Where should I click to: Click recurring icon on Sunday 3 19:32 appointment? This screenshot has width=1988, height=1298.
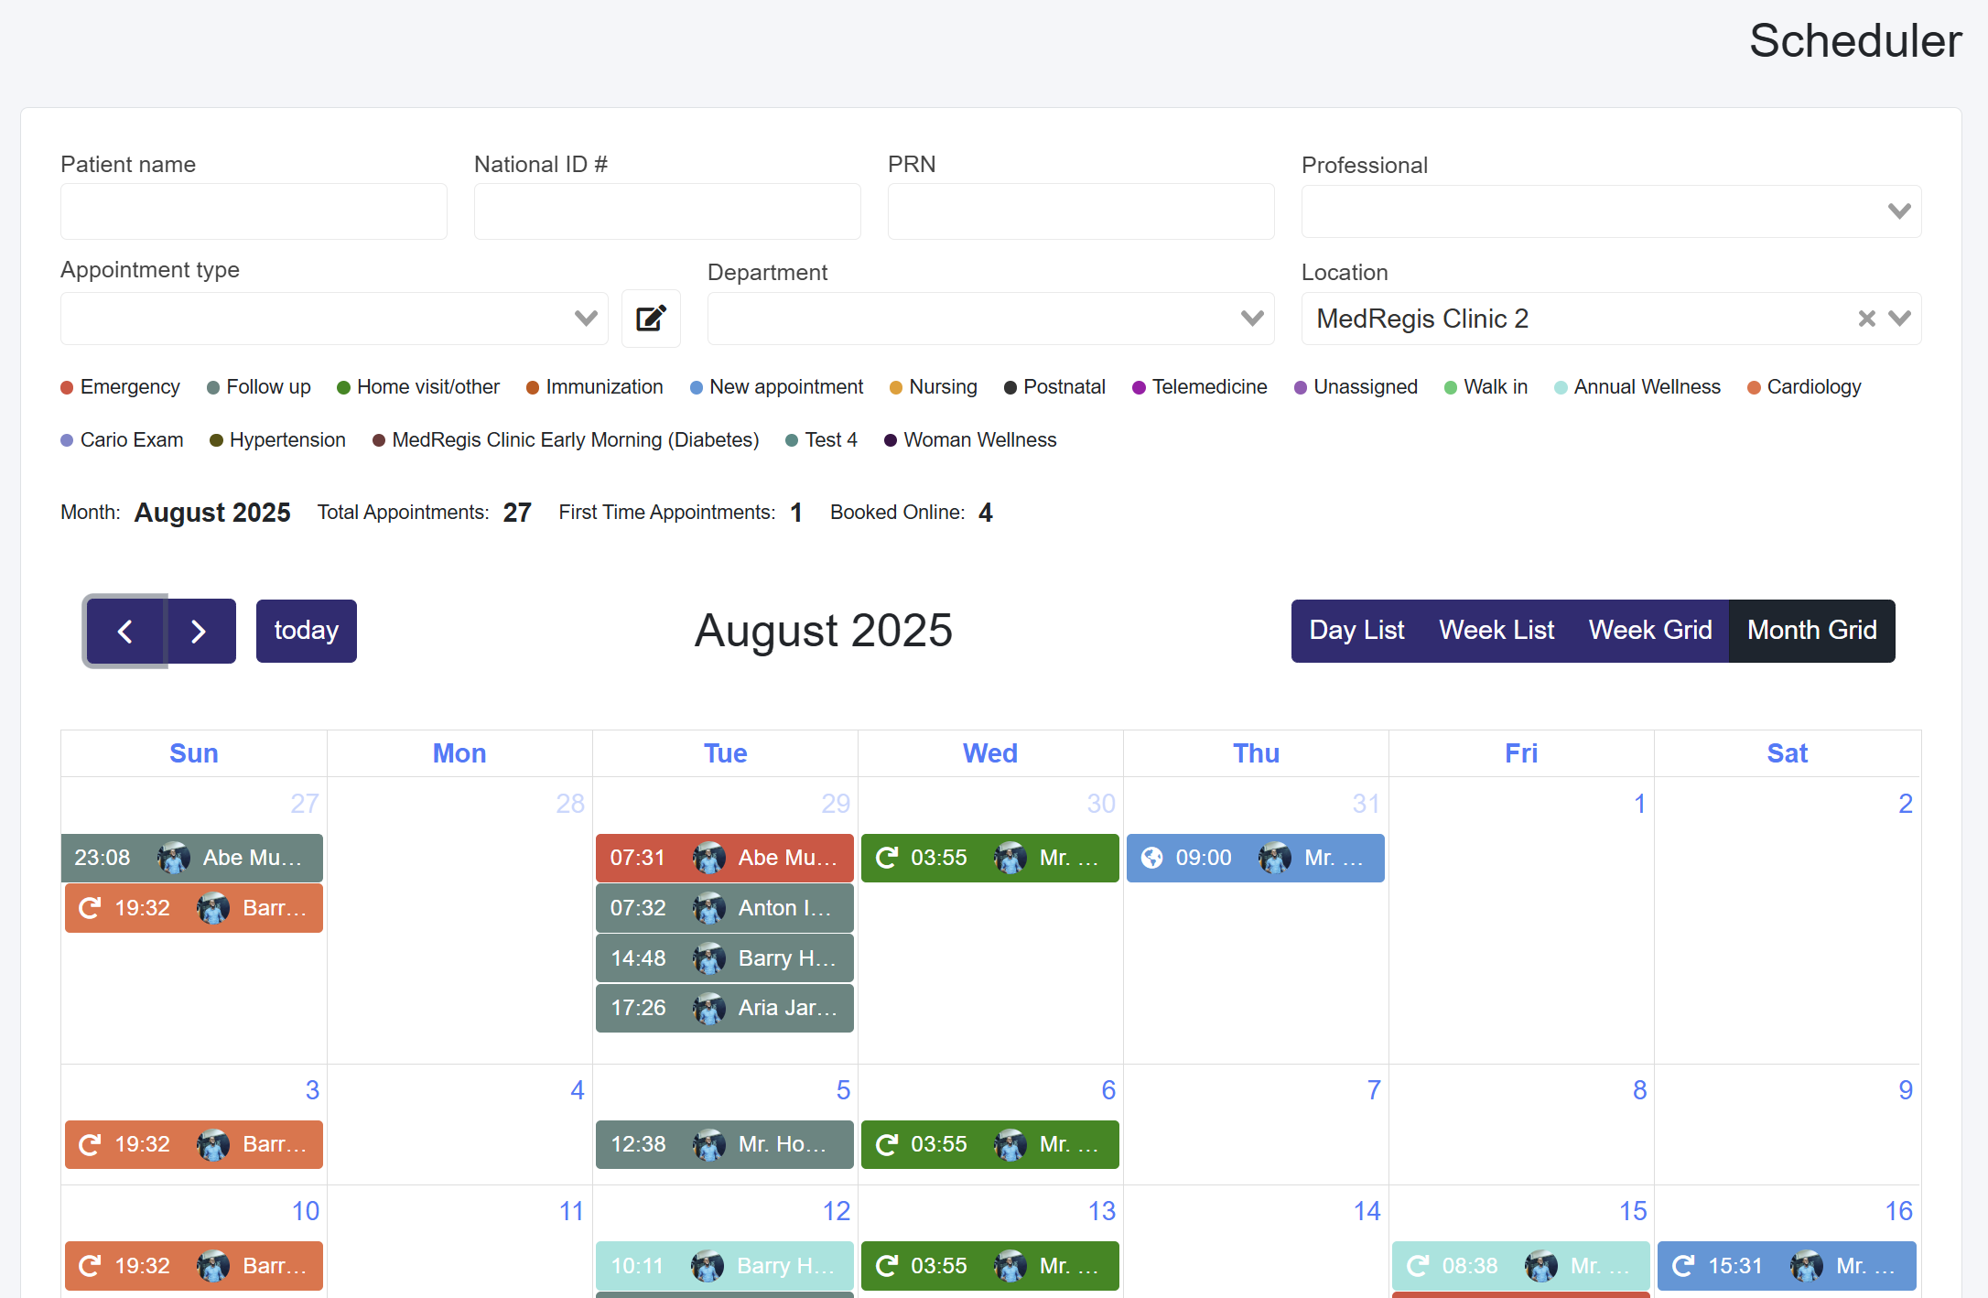pyautogui.click(x=90, y=1144)
